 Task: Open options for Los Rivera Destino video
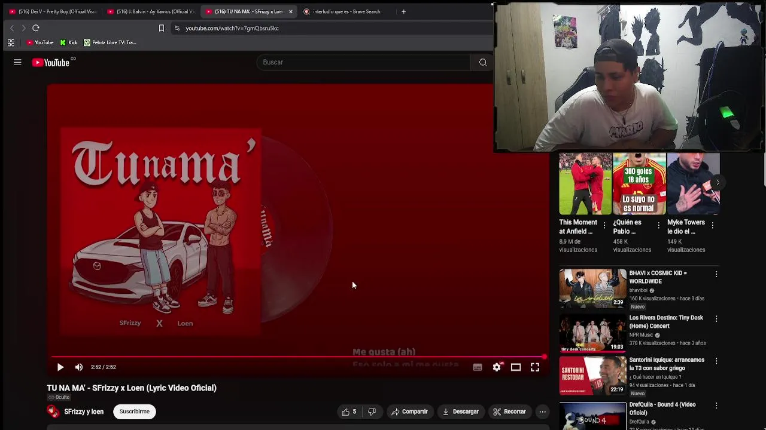point(716,319)
